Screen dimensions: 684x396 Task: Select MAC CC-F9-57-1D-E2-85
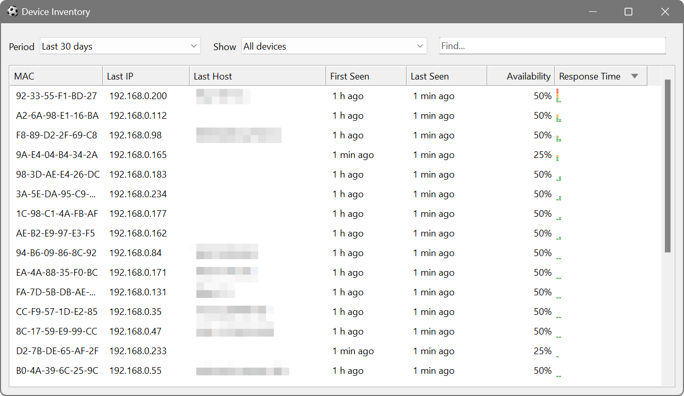point(56,312)
